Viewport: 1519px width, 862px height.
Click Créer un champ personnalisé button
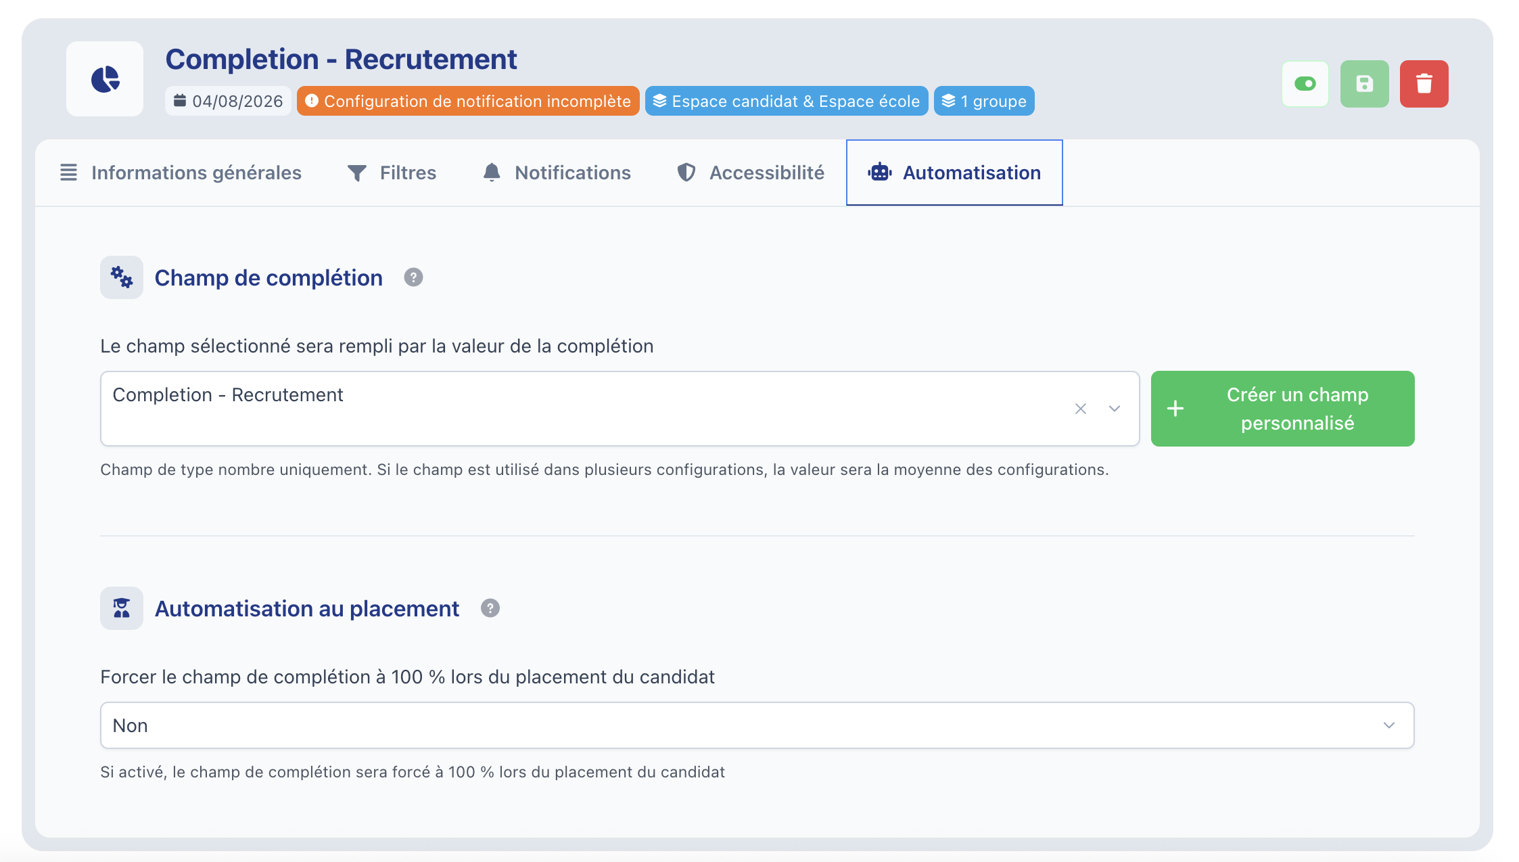point(1283,409)
